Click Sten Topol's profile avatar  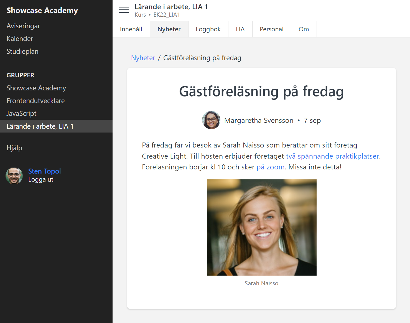click(14, 176)
